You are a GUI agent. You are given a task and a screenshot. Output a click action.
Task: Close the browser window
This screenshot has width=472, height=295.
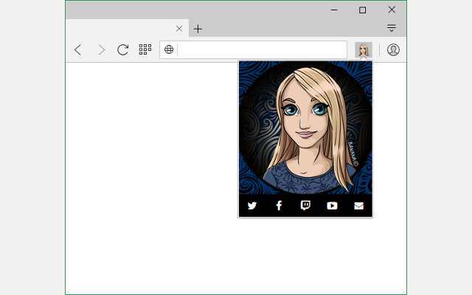point(392,10)
